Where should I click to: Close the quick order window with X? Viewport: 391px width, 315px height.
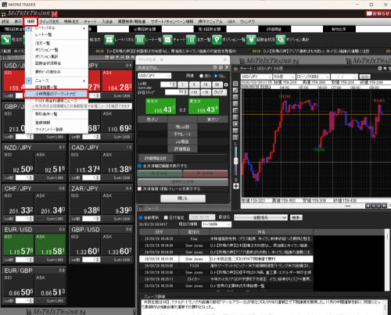pyautogui.click(x=225, y=59)
